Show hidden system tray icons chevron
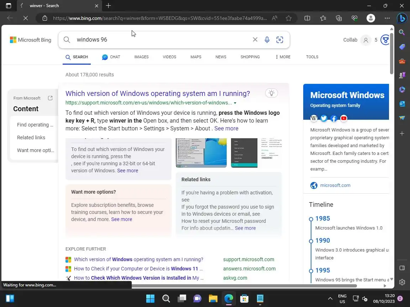Image resolution: width=410 pixels, height=307 pixels. [330, 298]
